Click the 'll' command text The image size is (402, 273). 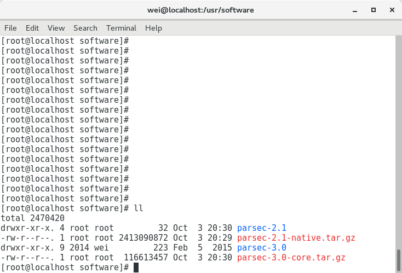tap(139, 208)
